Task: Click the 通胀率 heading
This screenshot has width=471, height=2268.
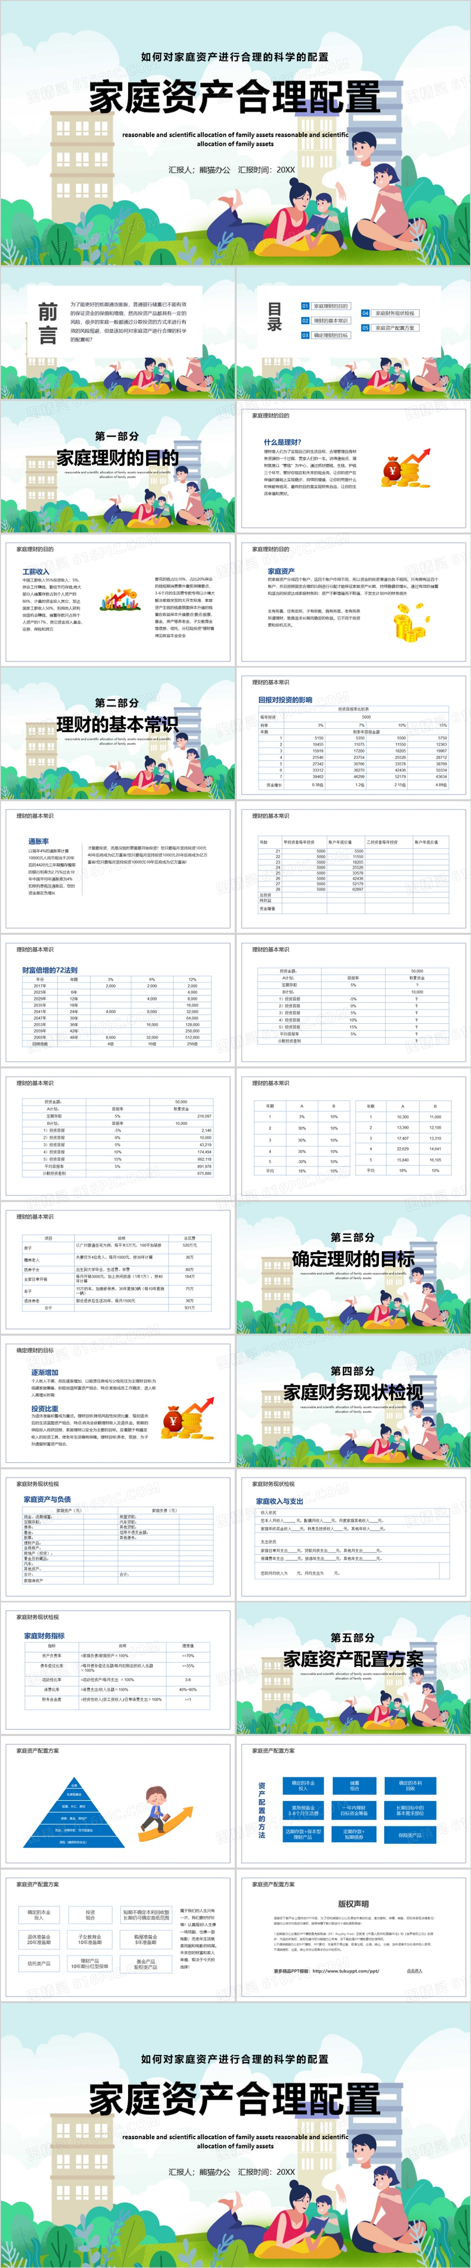Action: pos(39,842)
